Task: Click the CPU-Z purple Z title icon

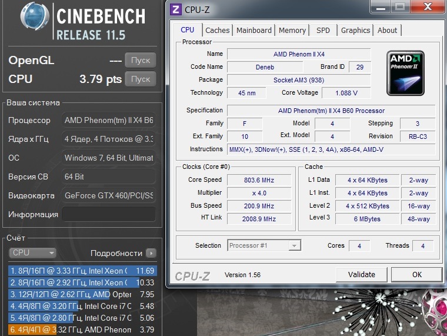Action: tap(176, 9)
